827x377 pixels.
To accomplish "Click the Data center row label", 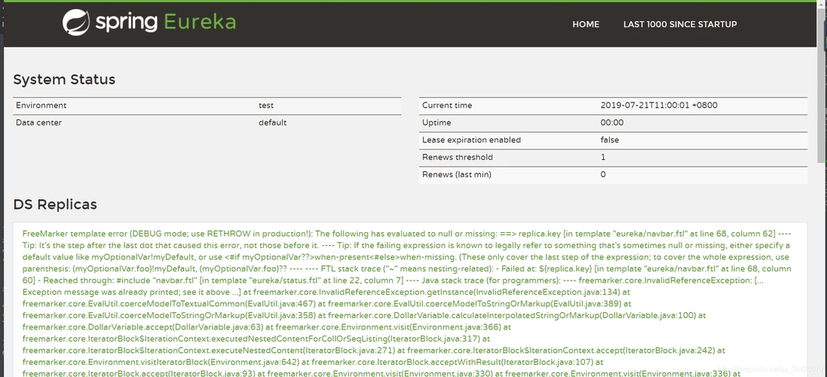I will 38,123.
